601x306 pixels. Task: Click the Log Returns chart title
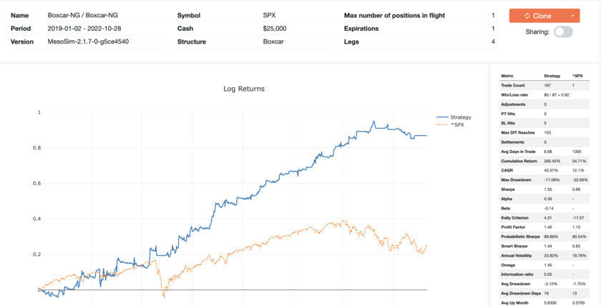point(244,89)
